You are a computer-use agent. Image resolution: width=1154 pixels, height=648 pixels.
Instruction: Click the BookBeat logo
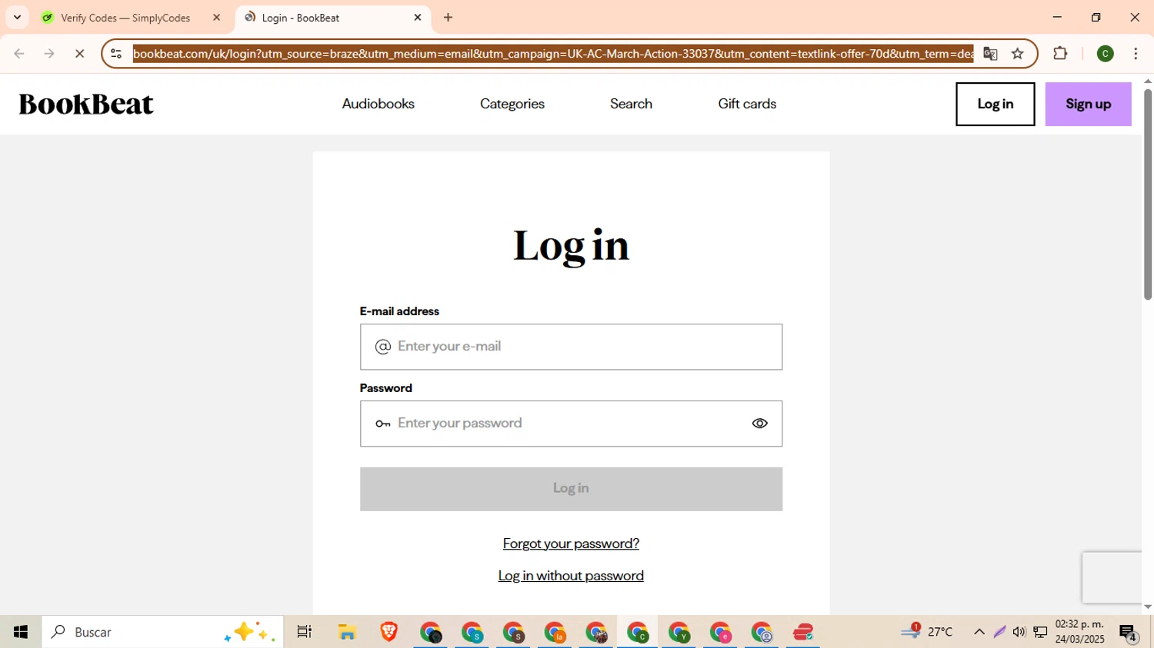(86, 104)
